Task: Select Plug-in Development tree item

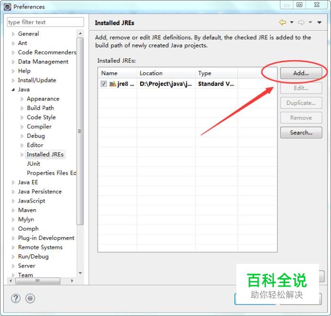Action: 46,238
